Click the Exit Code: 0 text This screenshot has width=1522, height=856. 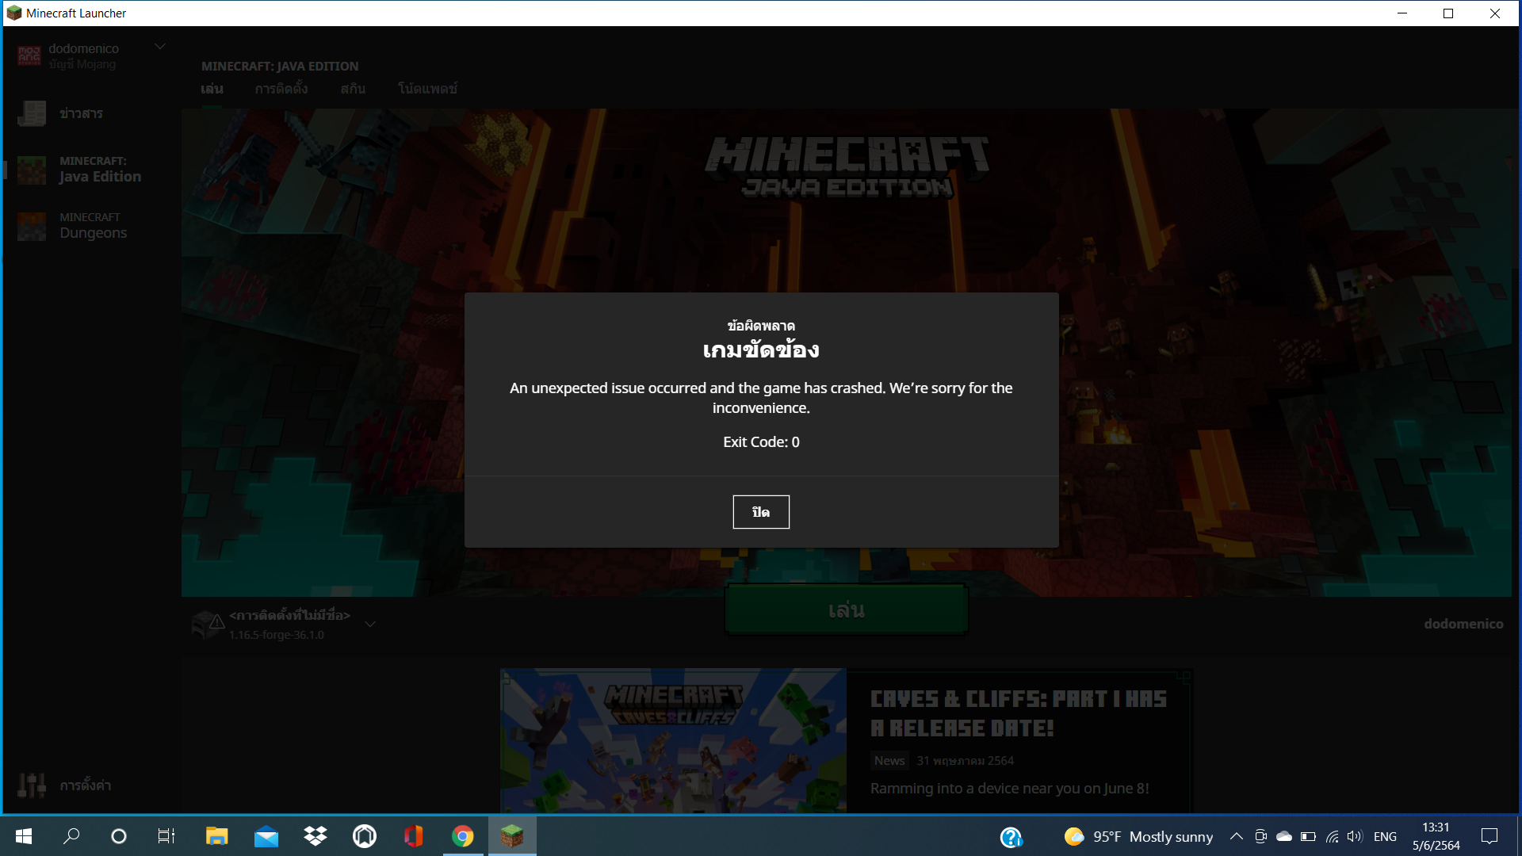coord(761,442)
